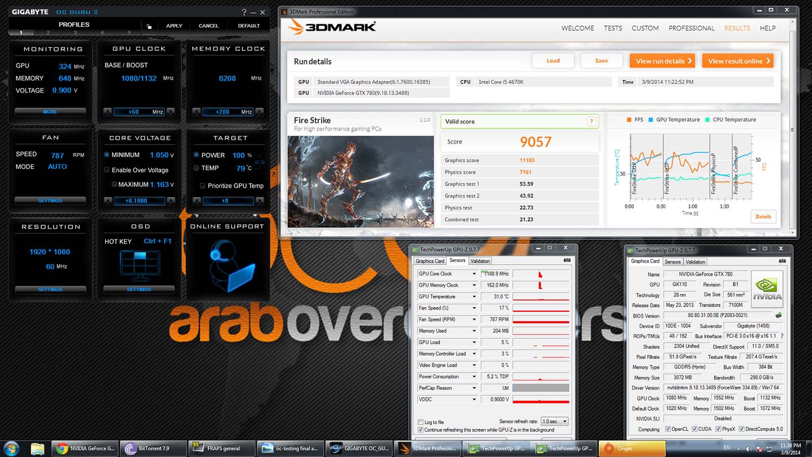812x457 pixels.
Task: Click the lock icon beside APPLY
Action: coord(149,26)
